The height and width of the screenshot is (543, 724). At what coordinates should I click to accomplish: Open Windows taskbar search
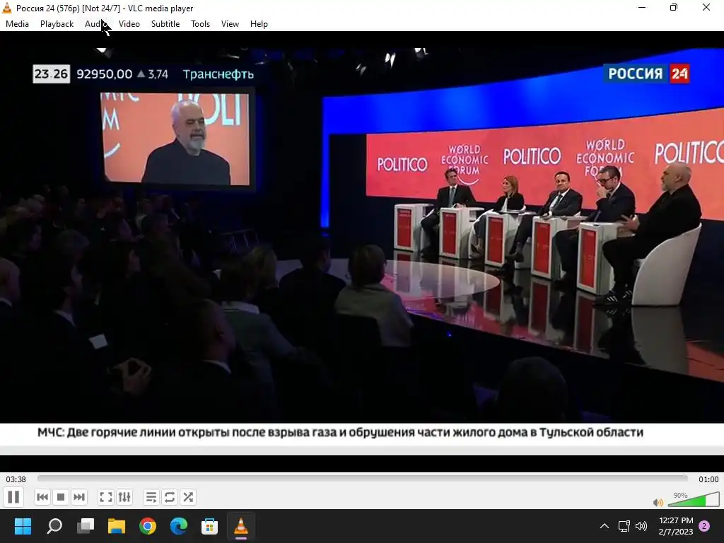[54, 526]
